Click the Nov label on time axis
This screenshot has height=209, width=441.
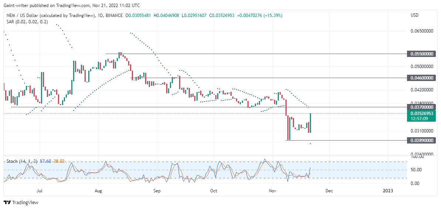coord(273,191)
